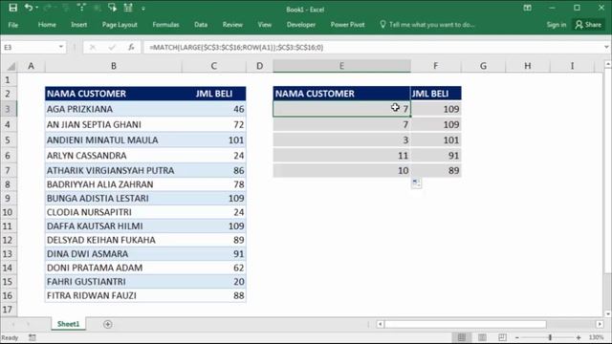This screenshot has height=344, width=612.
Task: Click the vertical scrollbar up arrow
Action: 608,64
